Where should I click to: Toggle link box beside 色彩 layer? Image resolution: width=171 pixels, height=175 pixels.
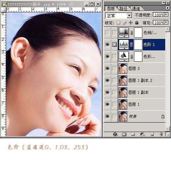(x=114, y=57)
